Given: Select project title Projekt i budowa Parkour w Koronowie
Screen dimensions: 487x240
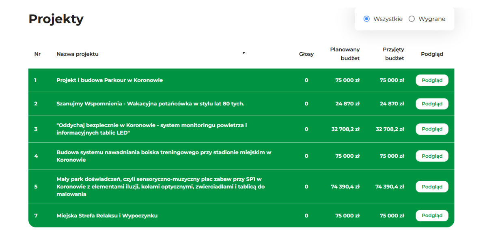Looking at the screenshot, I should click(x=110, y=80).
